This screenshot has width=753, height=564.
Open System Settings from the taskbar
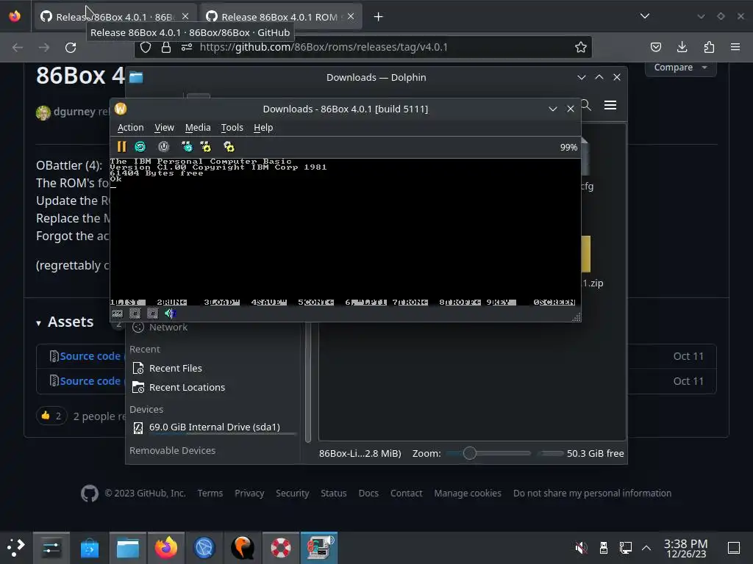point(51,548)
